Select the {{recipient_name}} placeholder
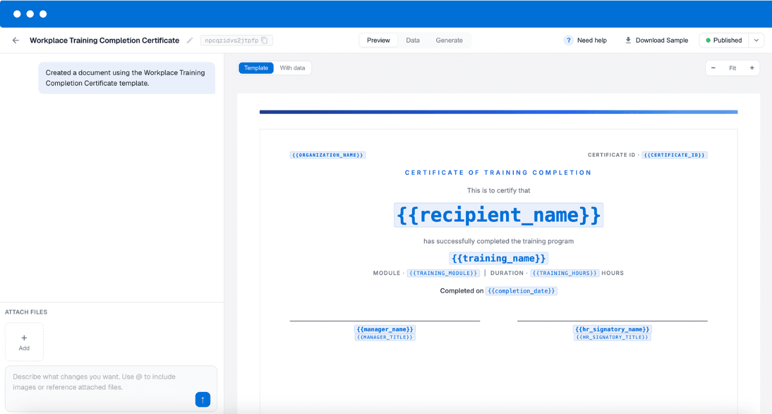 coord(498,215)
